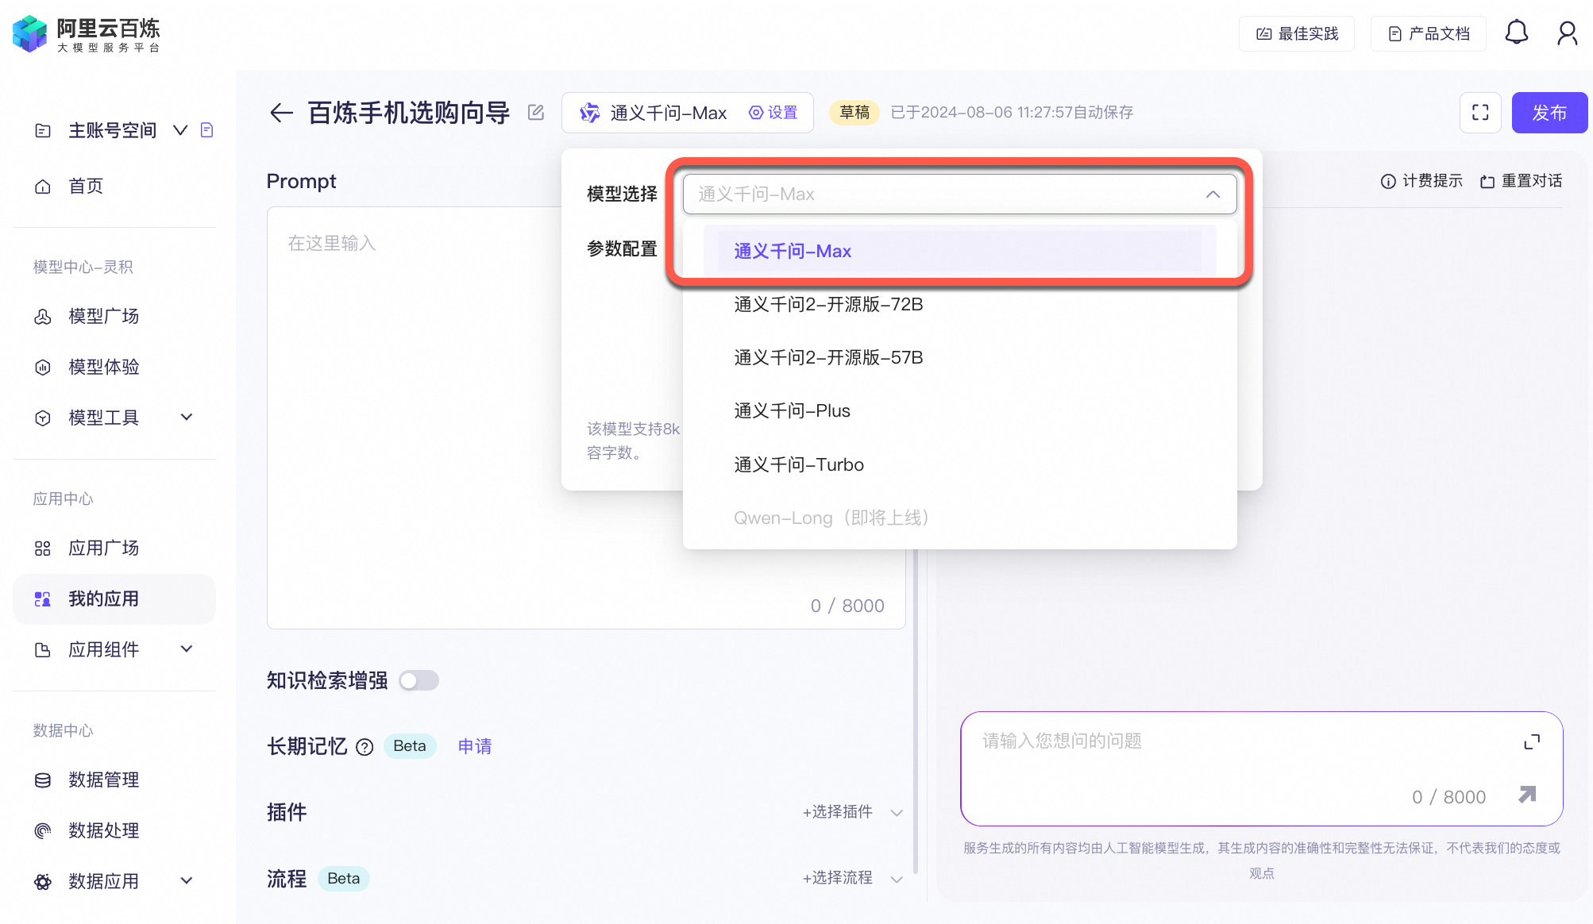Select 通义千问-Turbo option
Viewport: 1593px width, 924px height.
[x=959, y=465]
